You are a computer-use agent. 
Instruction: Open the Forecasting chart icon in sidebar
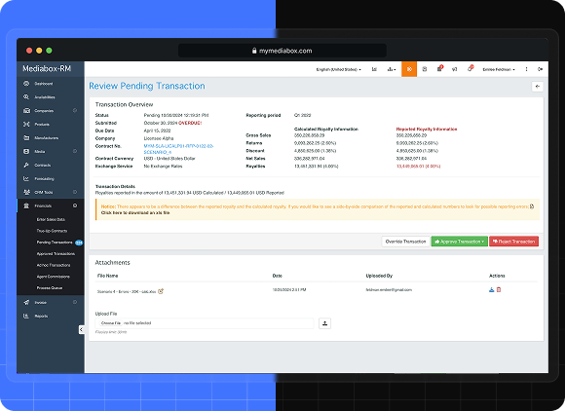[x=26, y=178]
